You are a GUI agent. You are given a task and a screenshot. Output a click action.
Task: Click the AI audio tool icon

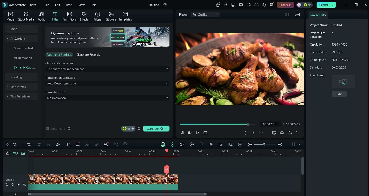tap(106, 144)
